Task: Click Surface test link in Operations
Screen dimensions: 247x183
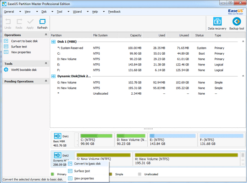Action: pos(19,47)
